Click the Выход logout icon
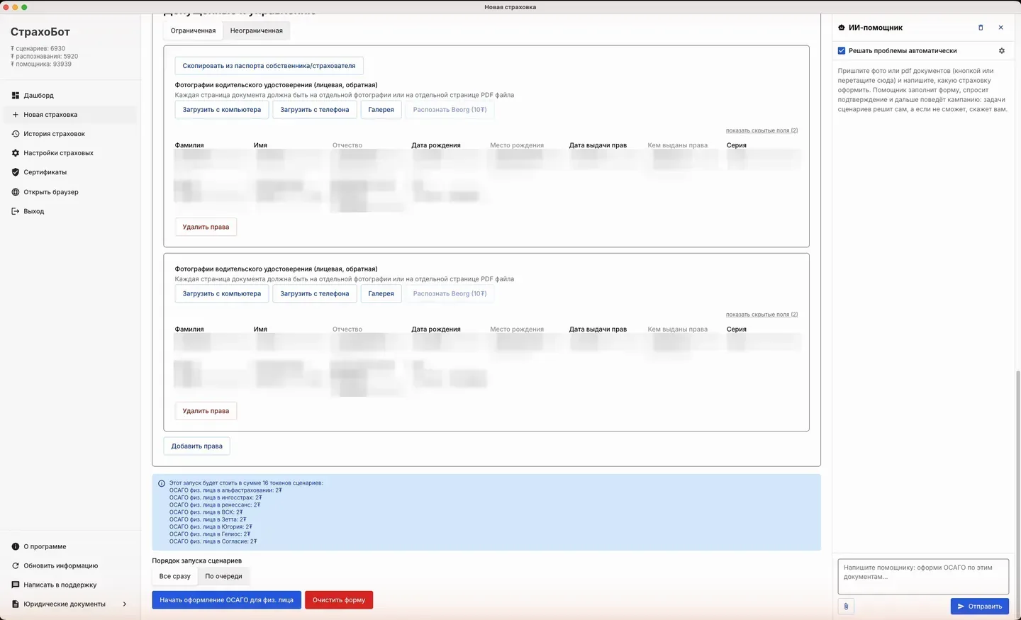1021x620 pixels. click(16, 211)
